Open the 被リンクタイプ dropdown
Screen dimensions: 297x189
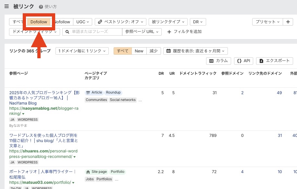168,22
